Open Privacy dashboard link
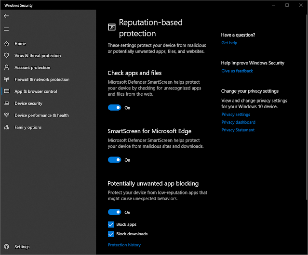The height and width of the screenshot is (255, 308). (x=238, y=122)
